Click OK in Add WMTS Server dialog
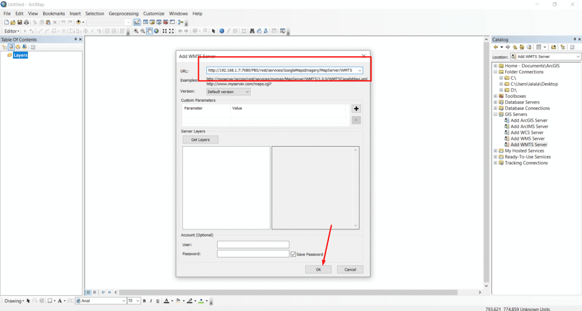 318,270
